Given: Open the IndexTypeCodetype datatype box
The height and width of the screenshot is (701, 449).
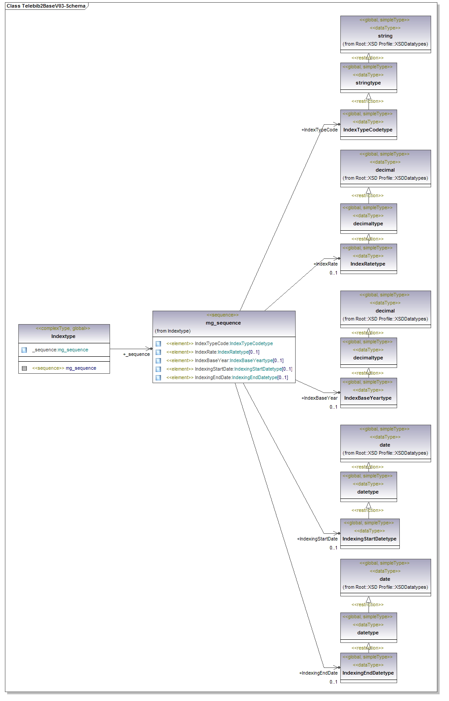Looking at the screenshot, I should [368, 130].
